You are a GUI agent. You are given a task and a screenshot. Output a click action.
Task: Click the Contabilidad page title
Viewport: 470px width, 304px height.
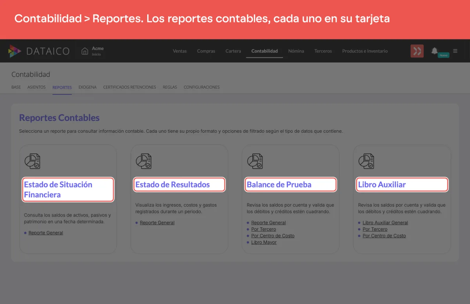(31, 75)
